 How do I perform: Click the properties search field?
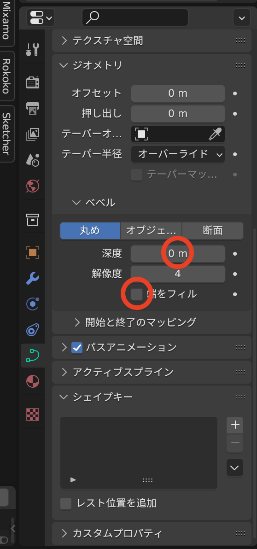pos(135,18)
